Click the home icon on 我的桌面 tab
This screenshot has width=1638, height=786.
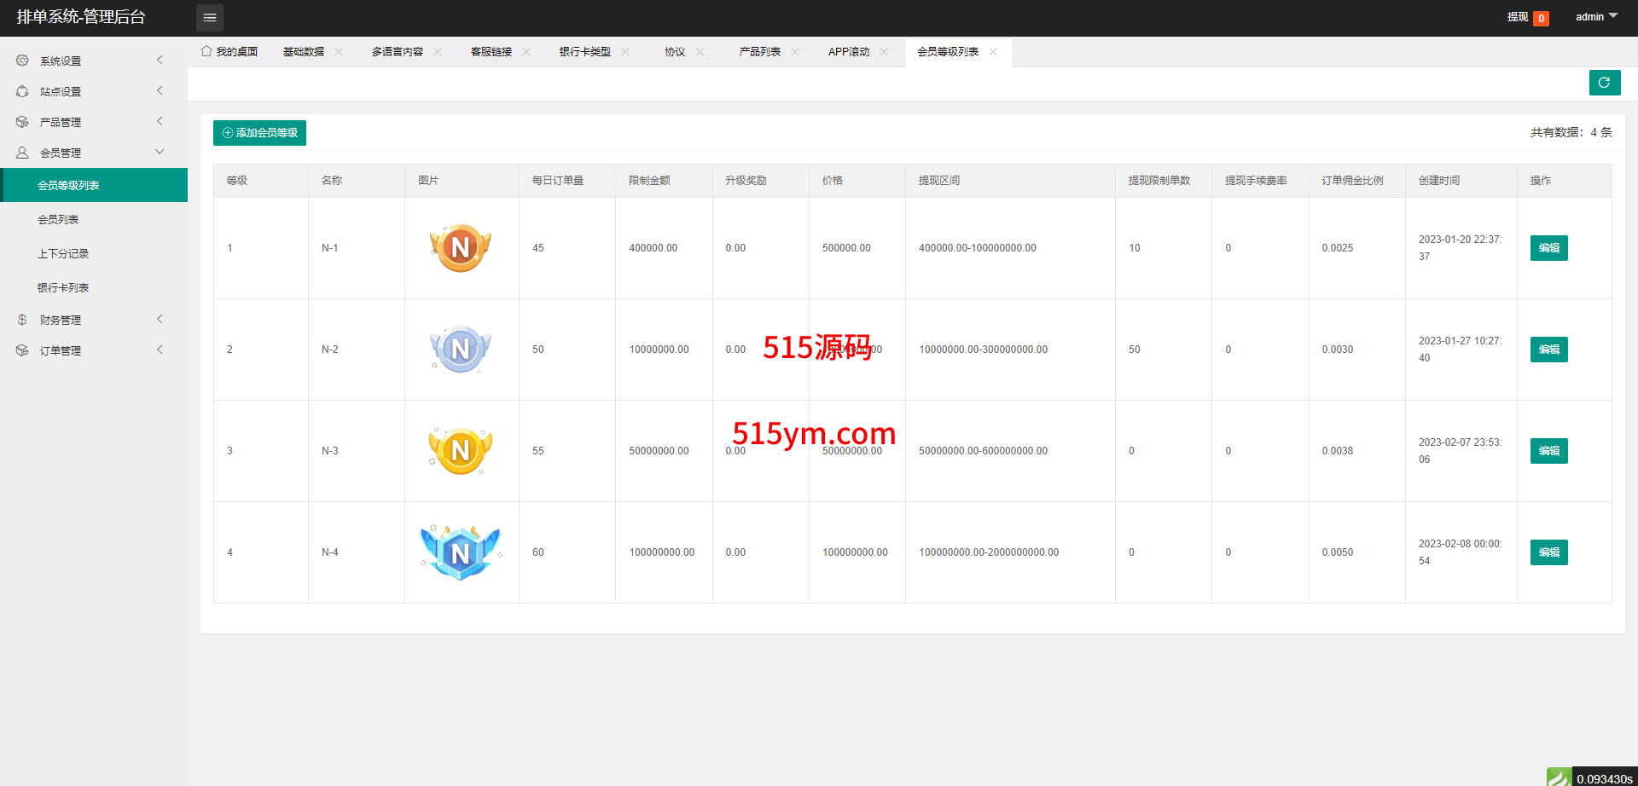click(206, 51)
